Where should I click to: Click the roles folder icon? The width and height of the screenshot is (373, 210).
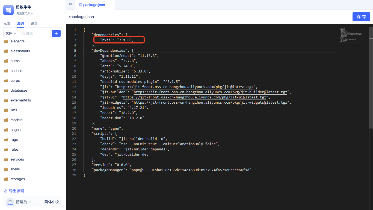click(6, 150)
